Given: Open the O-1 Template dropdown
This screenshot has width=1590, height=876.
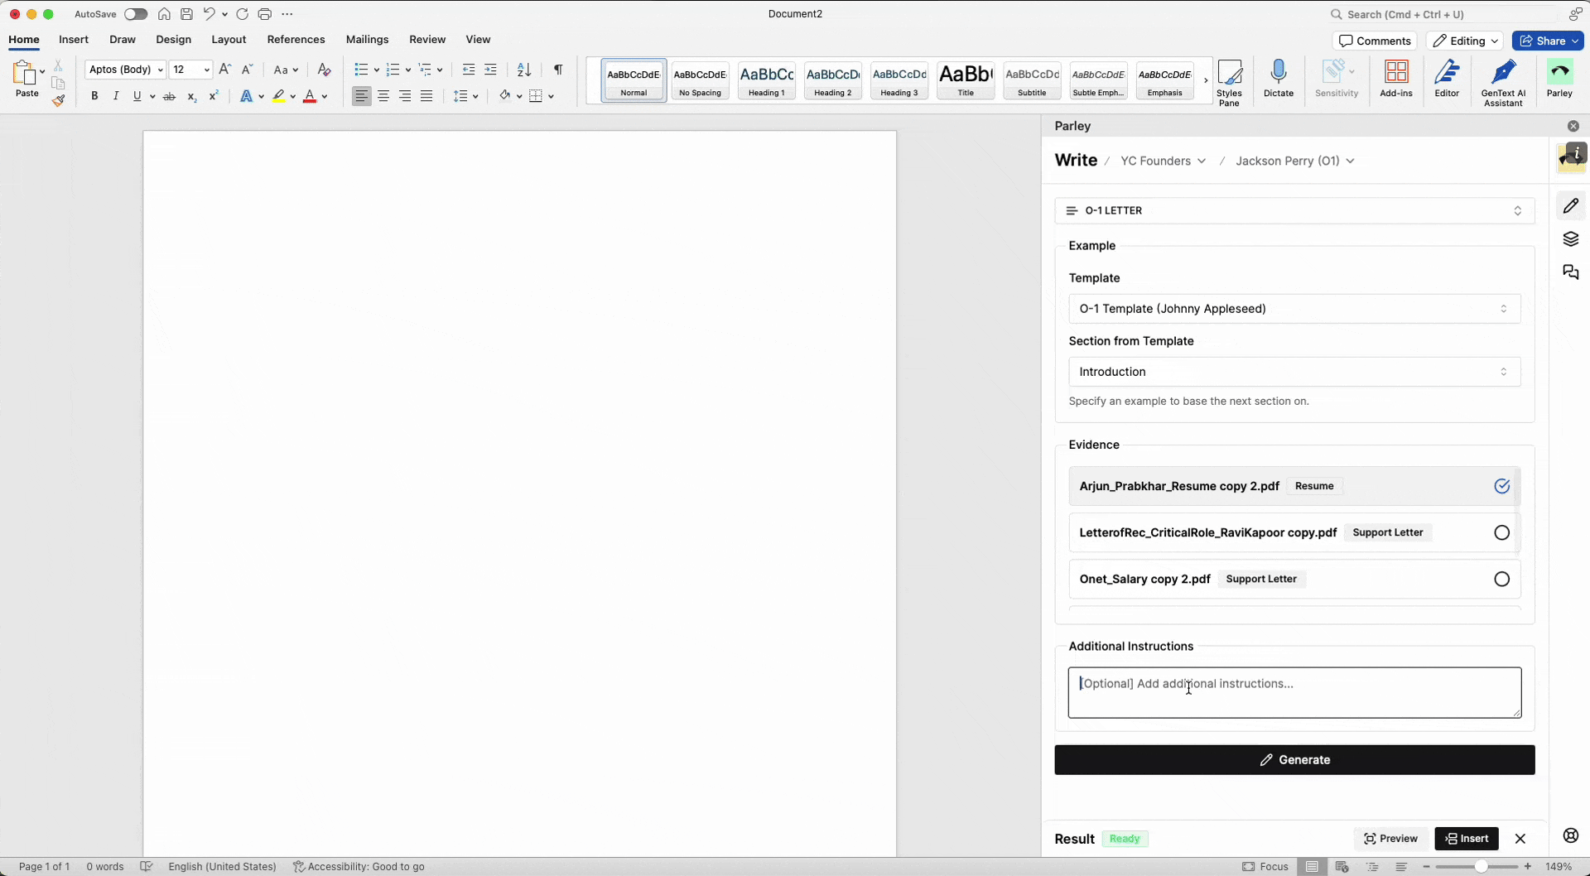Looking at the screenshot, I should pyautogui.click(x=1294, y=309).
